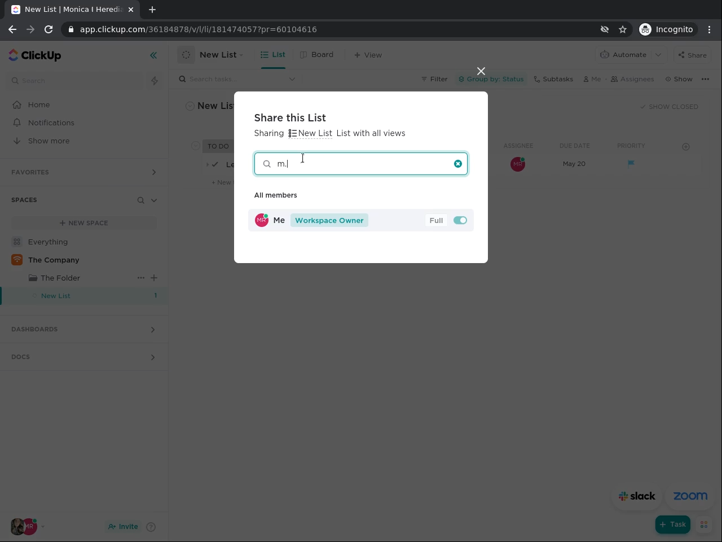This screenshot has width=722, height=542.
Task: Add a new View
Action: [x=368, y=55]
